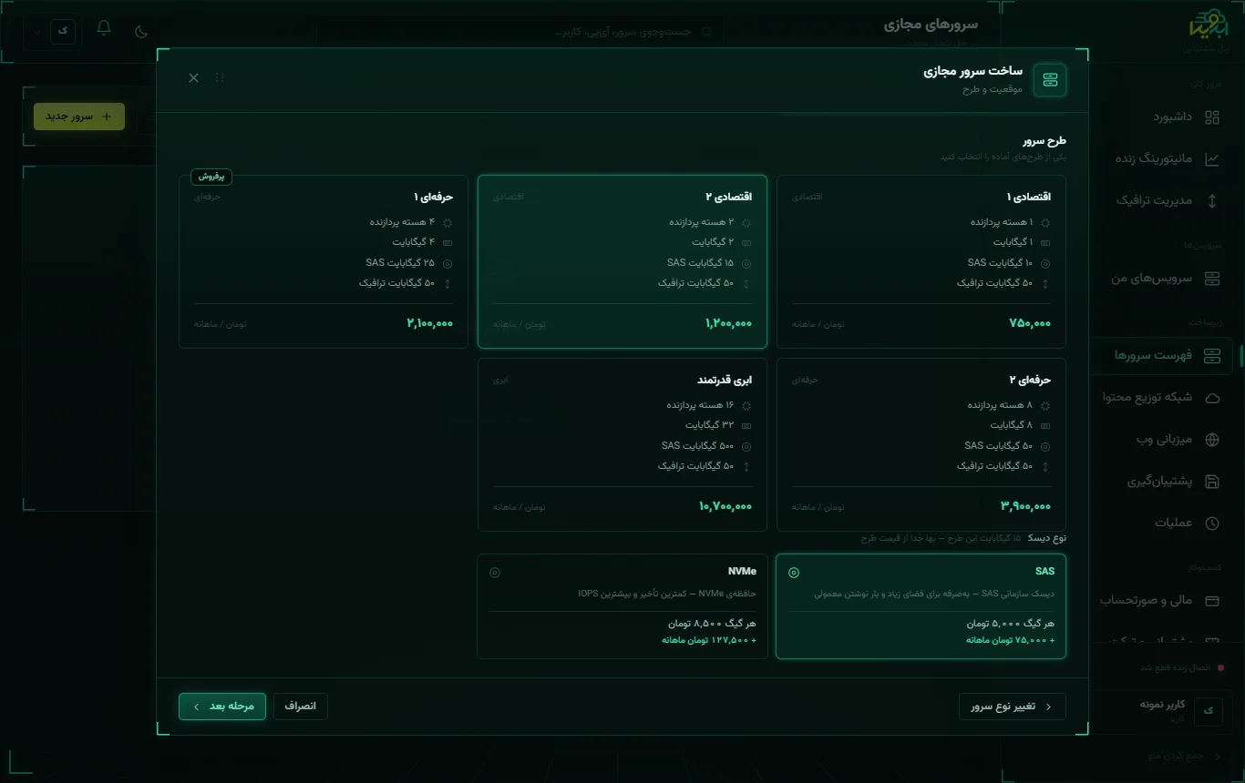
Task: Choose the حرفه‌ای ۱ plan card
Action: (324, 261)
